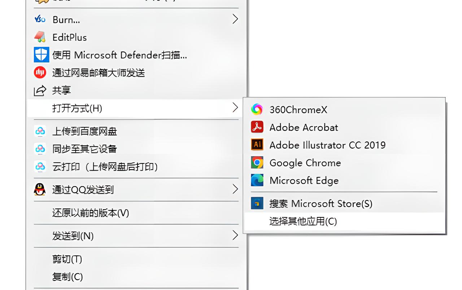
Task: Click the Google Chrome icon
Action: tap(257, 162)
